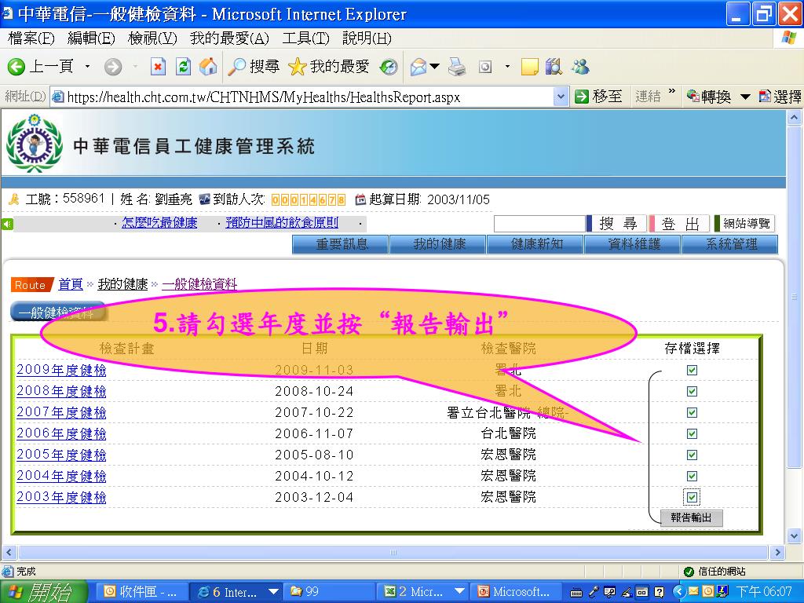This screenshot has height=603, width=804.
Task: Open the 預防中風的飲食原則 link
Action: coord(282,223)
